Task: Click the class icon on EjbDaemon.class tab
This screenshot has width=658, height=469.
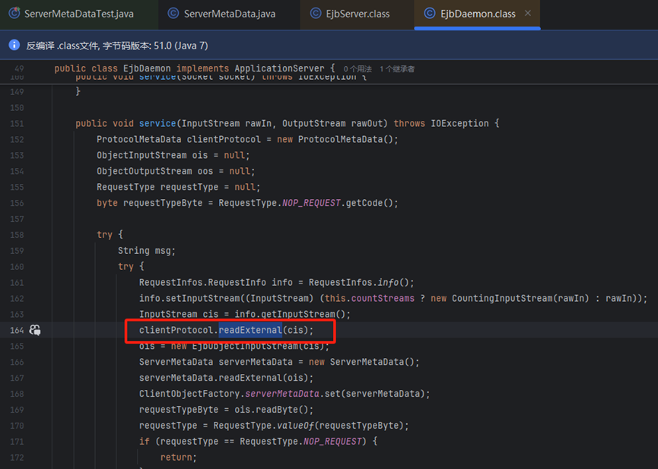Action: tap(430, 14)
